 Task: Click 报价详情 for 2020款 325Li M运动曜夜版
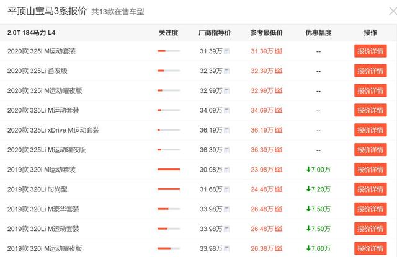click(370, 150)
